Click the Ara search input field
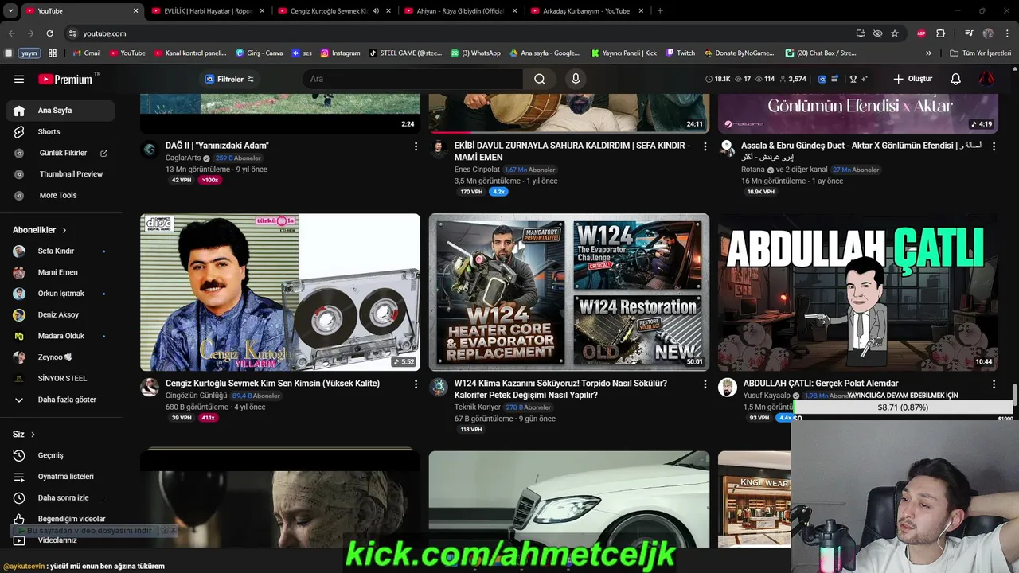This screenshot has width=1019, height=573. click(x=412, y=79)
